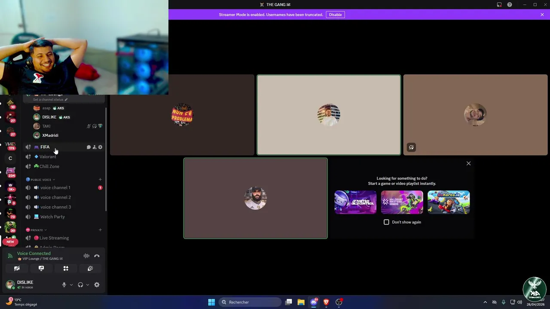Toggle headphone deafen in user panel
Viewport: 550px width, 309px height.
pyautogui.click(x=80, y=285)
